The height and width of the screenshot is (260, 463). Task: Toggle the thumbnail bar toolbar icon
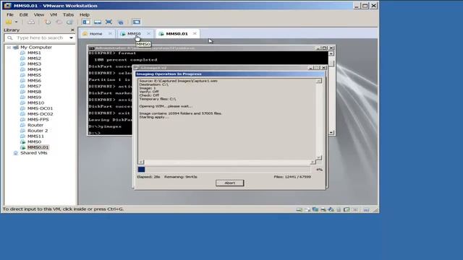click(x=98, y=22)
